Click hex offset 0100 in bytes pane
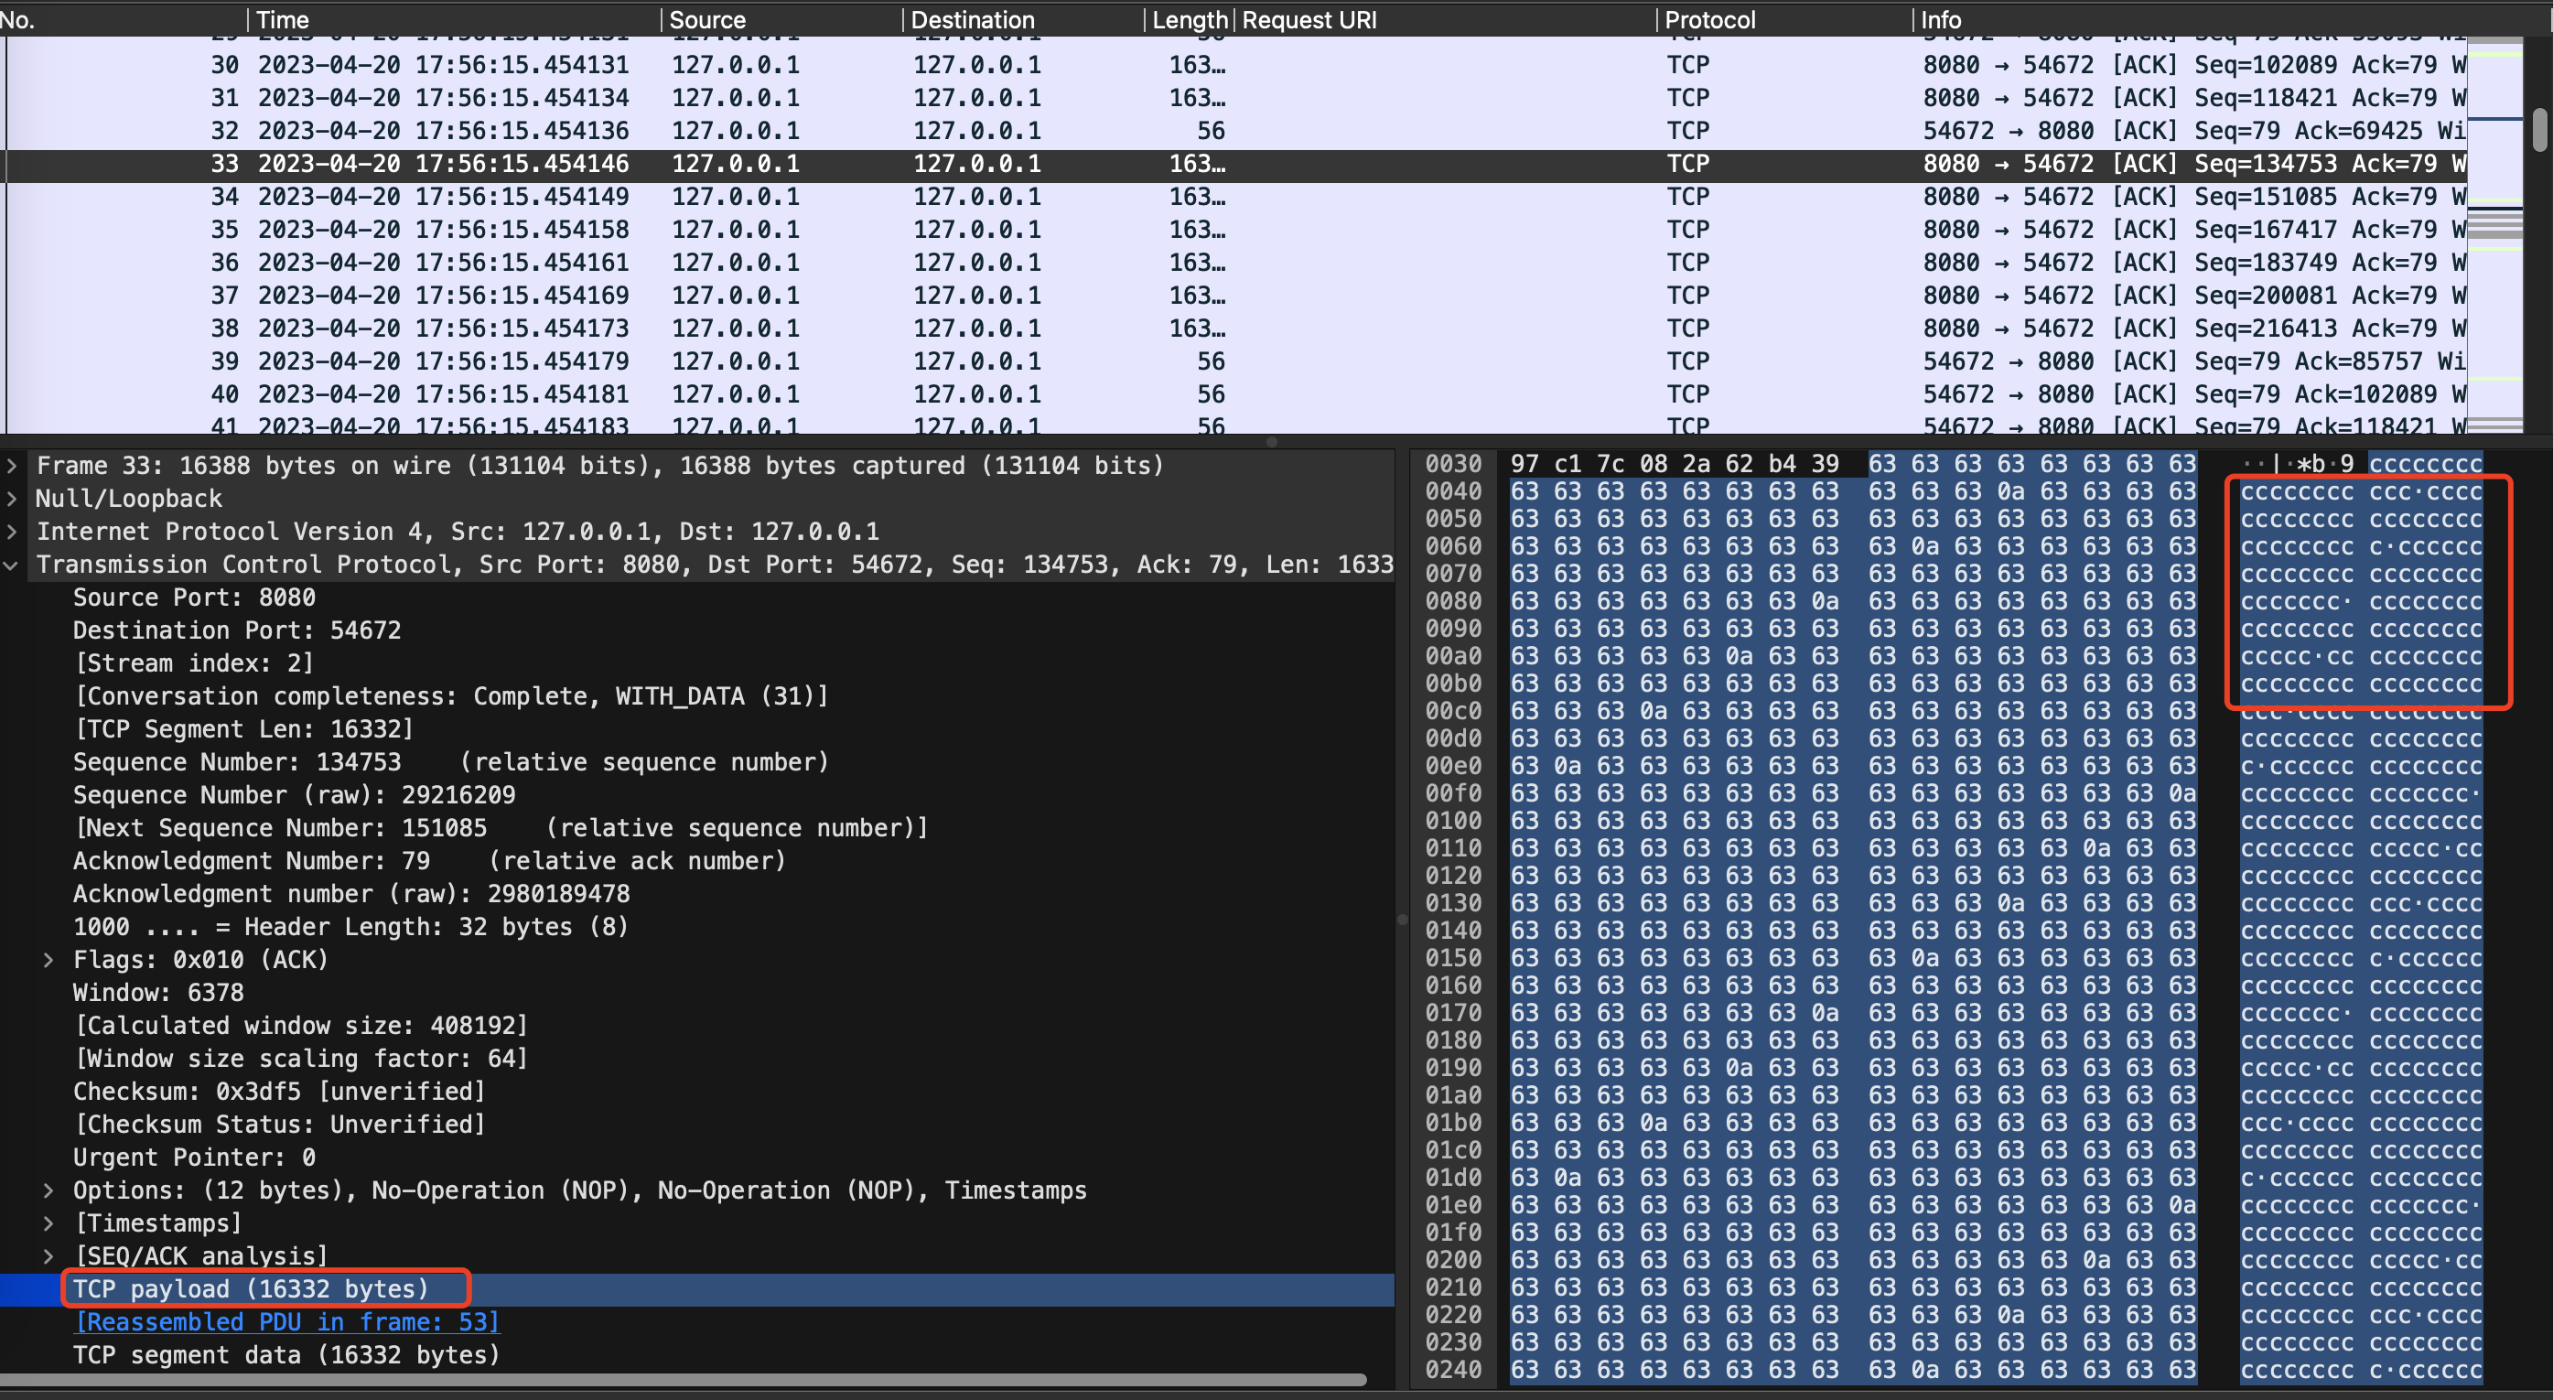The width and height of the screenshot is (2553, 1400). pyautogui.click(x=1453, y=821)
